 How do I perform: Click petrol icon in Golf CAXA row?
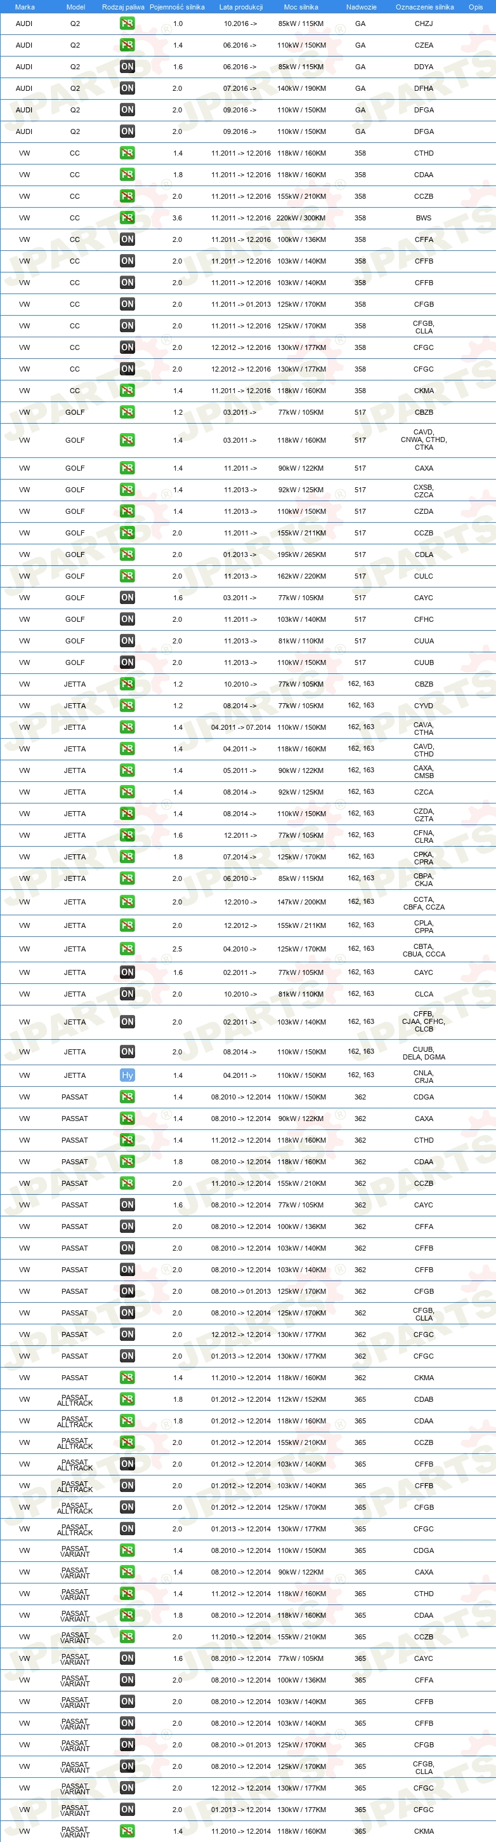[x=127, y=467]
